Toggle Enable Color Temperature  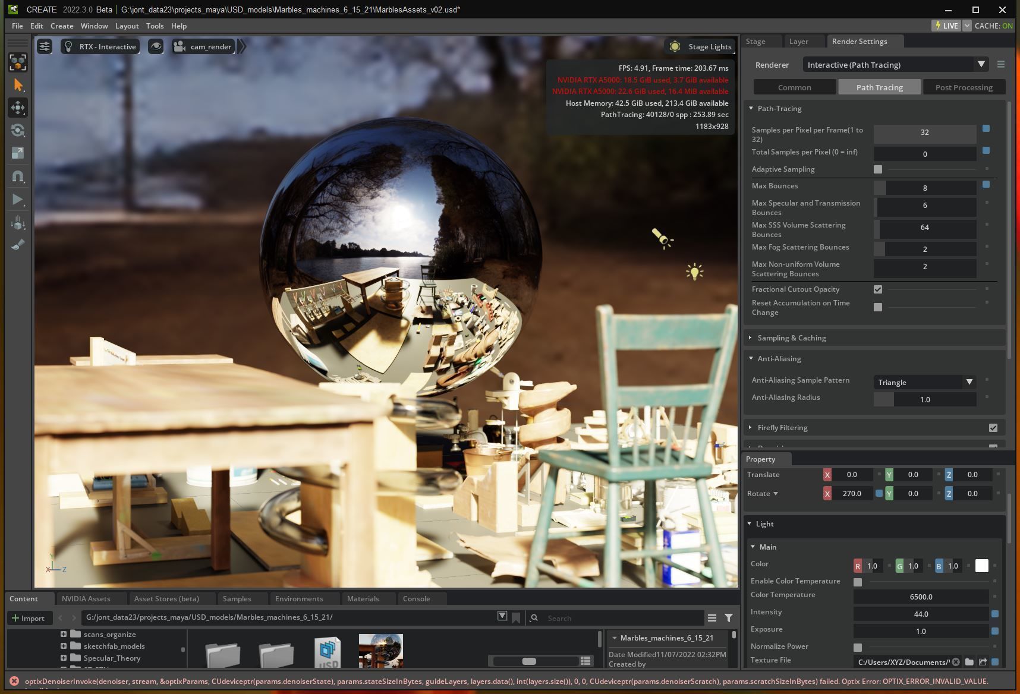click(858, 583)
